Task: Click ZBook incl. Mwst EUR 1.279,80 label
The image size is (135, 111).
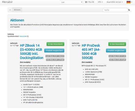Action: (x=55, y=60)
